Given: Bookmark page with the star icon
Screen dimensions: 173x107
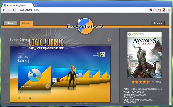Looking at the screenshot, I should point(154,10).
